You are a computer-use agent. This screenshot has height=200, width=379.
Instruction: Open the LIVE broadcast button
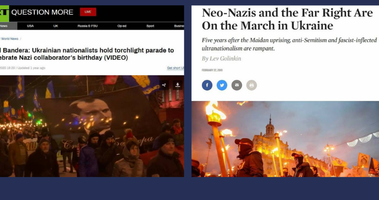tap(88, 12)
